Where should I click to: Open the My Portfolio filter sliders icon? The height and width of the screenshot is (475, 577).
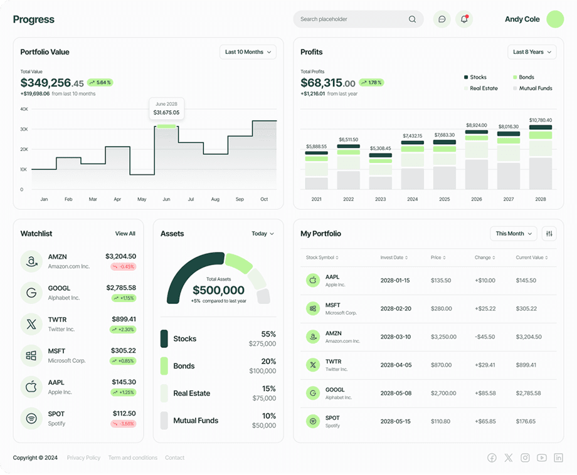coord(549,234)
